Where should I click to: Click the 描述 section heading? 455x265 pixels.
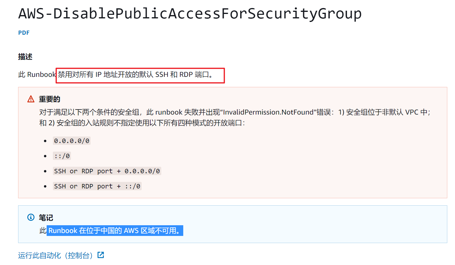(25, 57)
